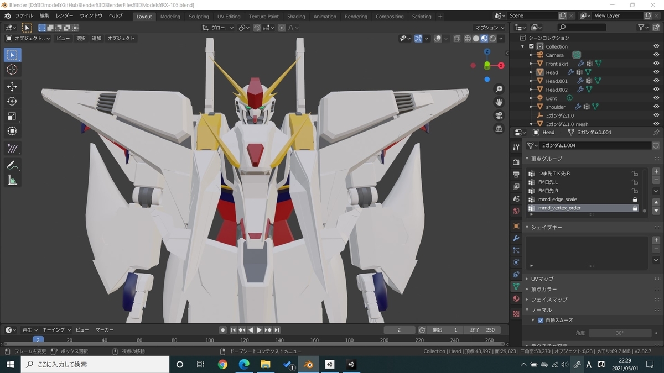Expand the フェイスマップ panel
The image size is (664, 373).
[549, 300]
